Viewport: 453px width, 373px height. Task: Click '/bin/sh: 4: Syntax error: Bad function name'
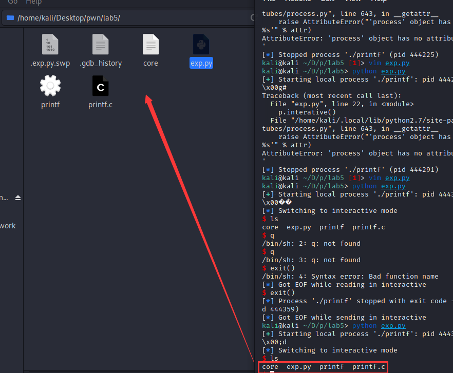[x=350, y=276]
